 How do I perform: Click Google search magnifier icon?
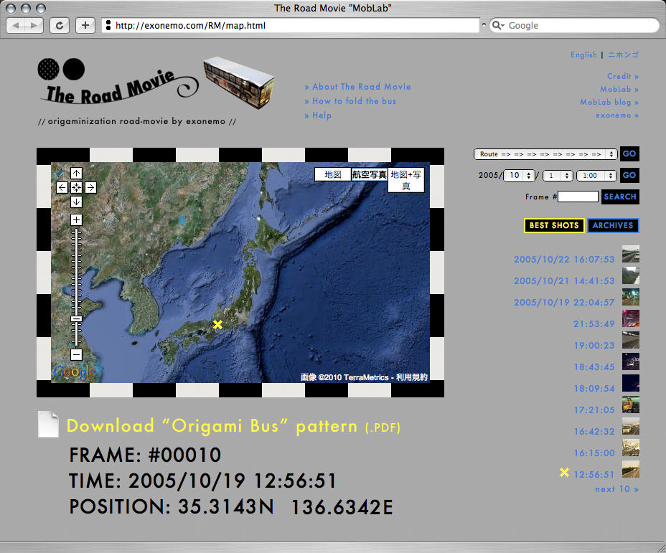[498, 26]
